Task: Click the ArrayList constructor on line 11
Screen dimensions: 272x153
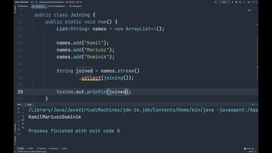Action: [141, 29]
